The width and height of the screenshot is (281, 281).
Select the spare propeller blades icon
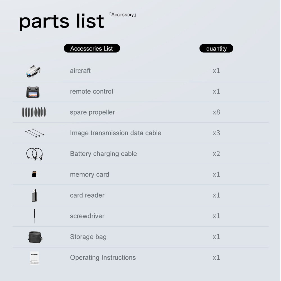point(34,112)
